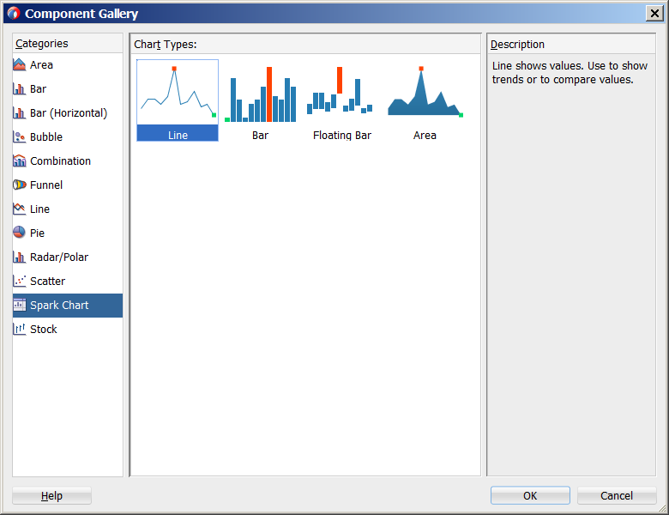Click the 'Bar' caption under chart types
The height and width of the screenshot is (515, 669).
point(260,136)
